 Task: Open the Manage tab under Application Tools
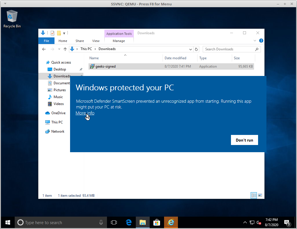pyautogui.click(x=119, y=41)
